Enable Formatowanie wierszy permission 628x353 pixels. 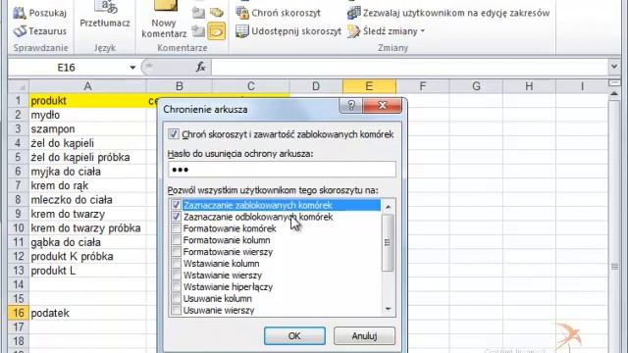click(176, 252)
